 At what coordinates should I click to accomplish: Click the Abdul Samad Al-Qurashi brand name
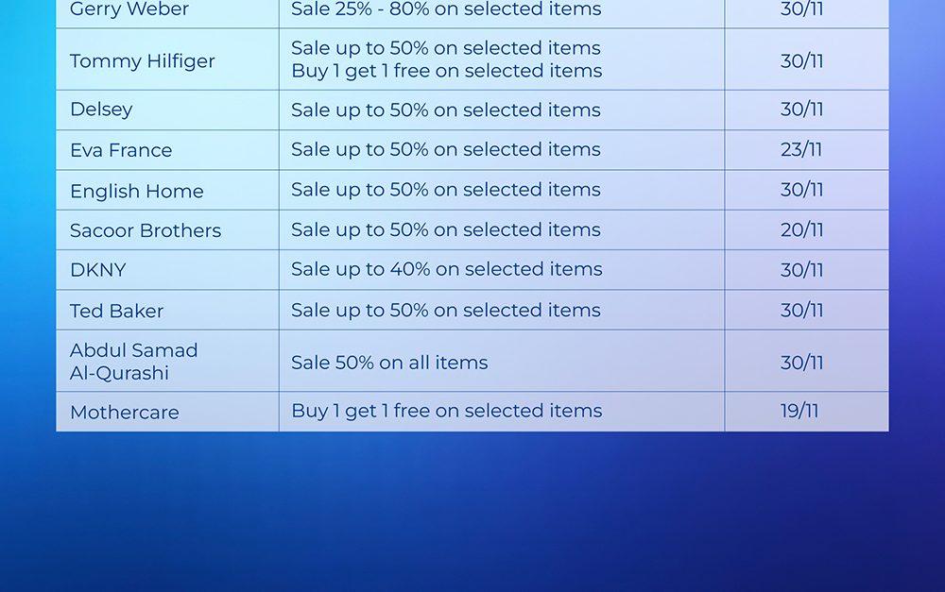[x=133, y=362]
